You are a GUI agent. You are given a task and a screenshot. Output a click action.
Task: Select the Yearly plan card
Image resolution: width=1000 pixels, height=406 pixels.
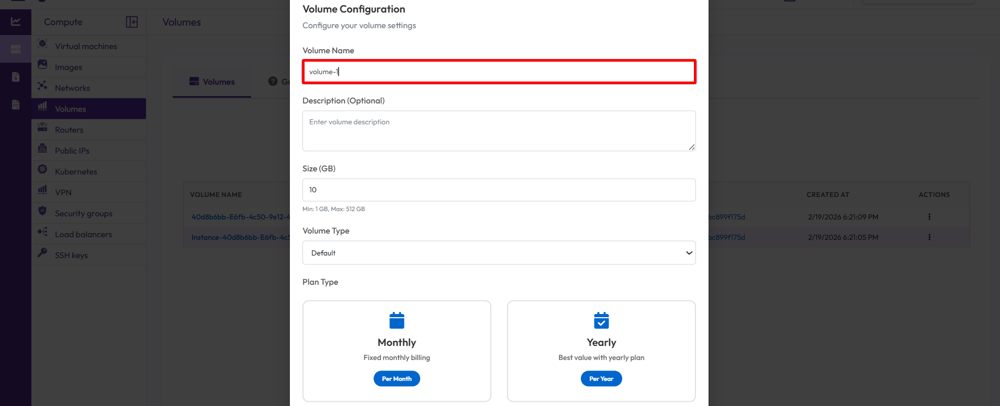[601, 351]
